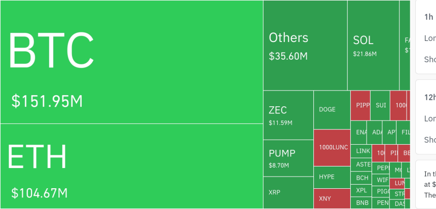Select the SUI tile
Viewport: 436px width, 209px height.
(x=380, y=105)
